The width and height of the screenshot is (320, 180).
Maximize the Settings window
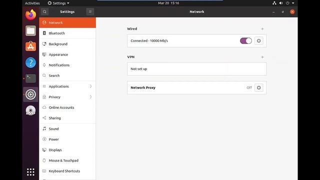point(282,12)
